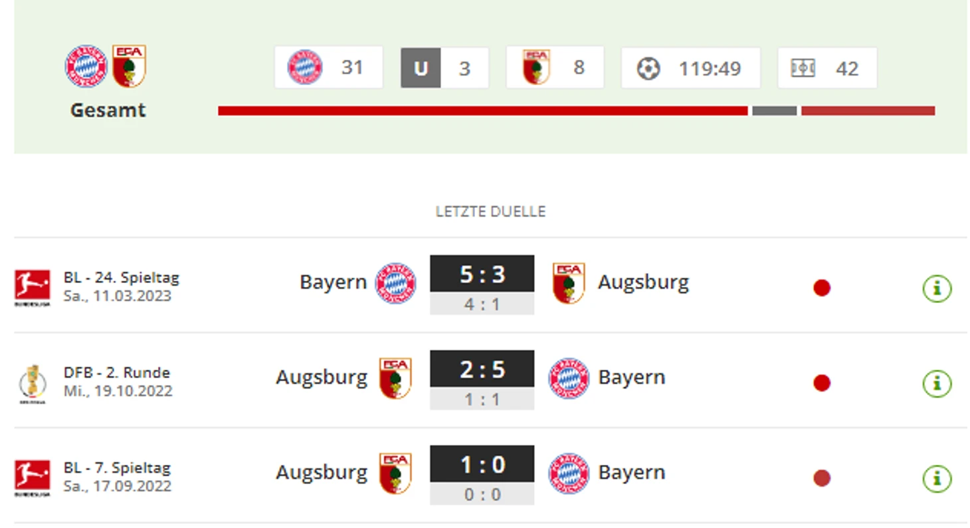This screenshot has height=528, width=970.
Task: Open info icon for DFB 2. Runde match
Action: coord(937,383)
